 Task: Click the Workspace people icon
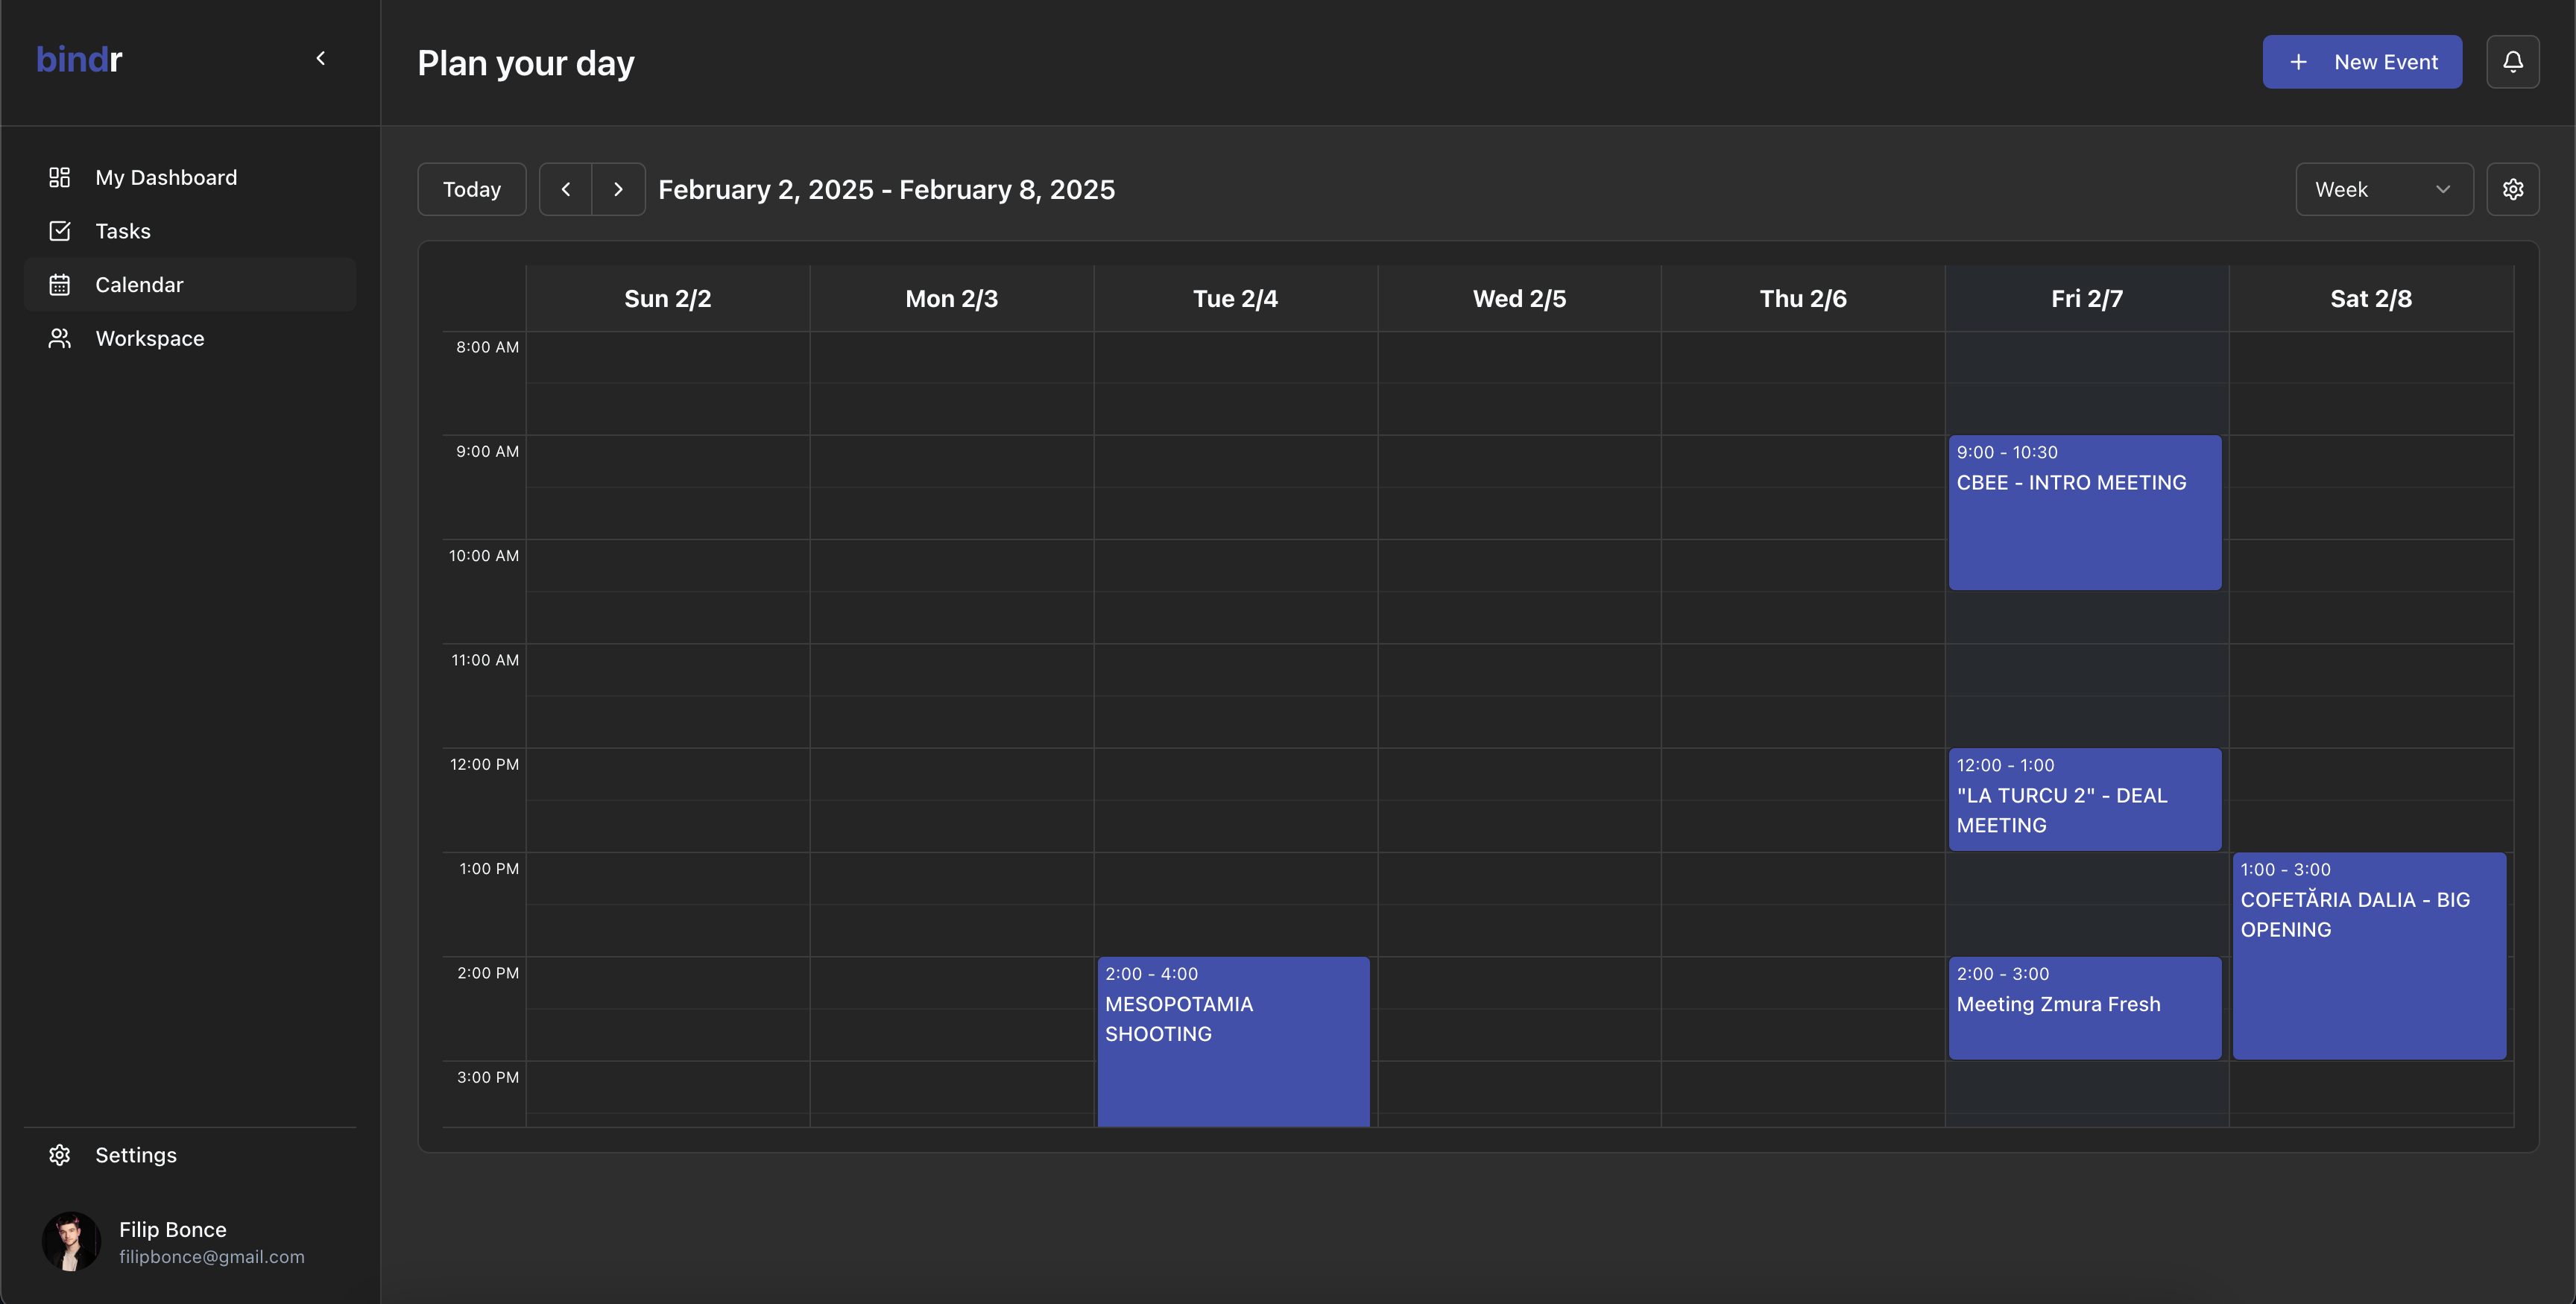pyautogui.click(x=60, y=338)
